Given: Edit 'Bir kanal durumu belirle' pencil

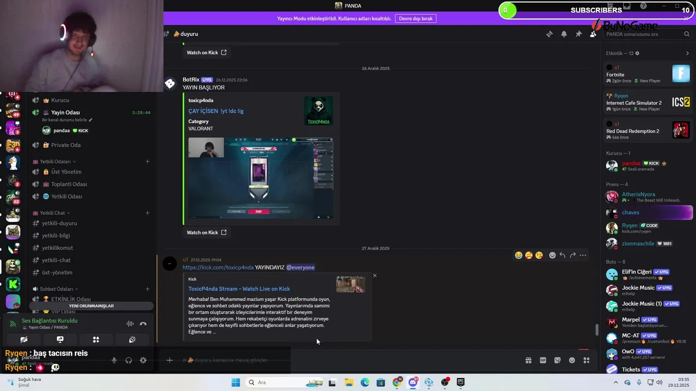Looking at the screenshot, I should (x=91, y=119).
